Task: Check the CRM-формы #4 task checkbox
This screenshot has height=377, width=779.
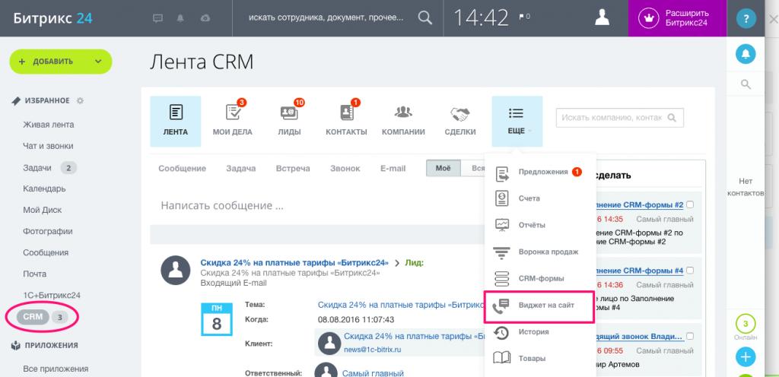Action: pos(690,271)
